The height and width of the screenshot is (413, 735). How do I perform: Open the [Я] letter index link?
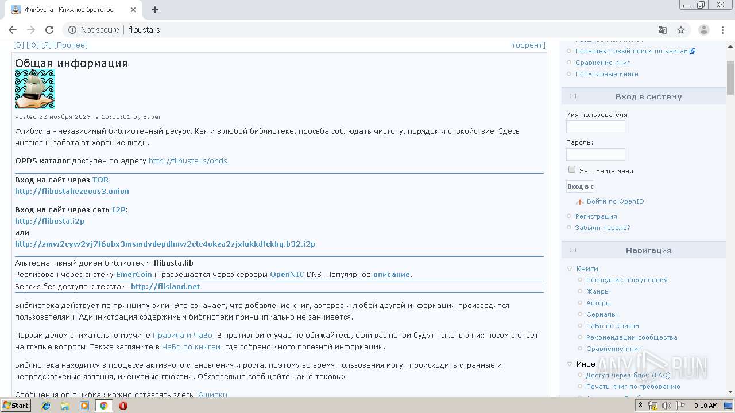(47, 45)
